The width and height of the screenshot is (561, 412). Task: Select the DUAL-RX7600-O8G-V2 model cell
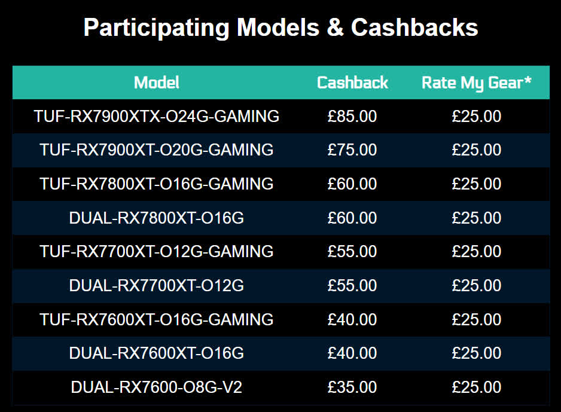[x=156, y=387]
